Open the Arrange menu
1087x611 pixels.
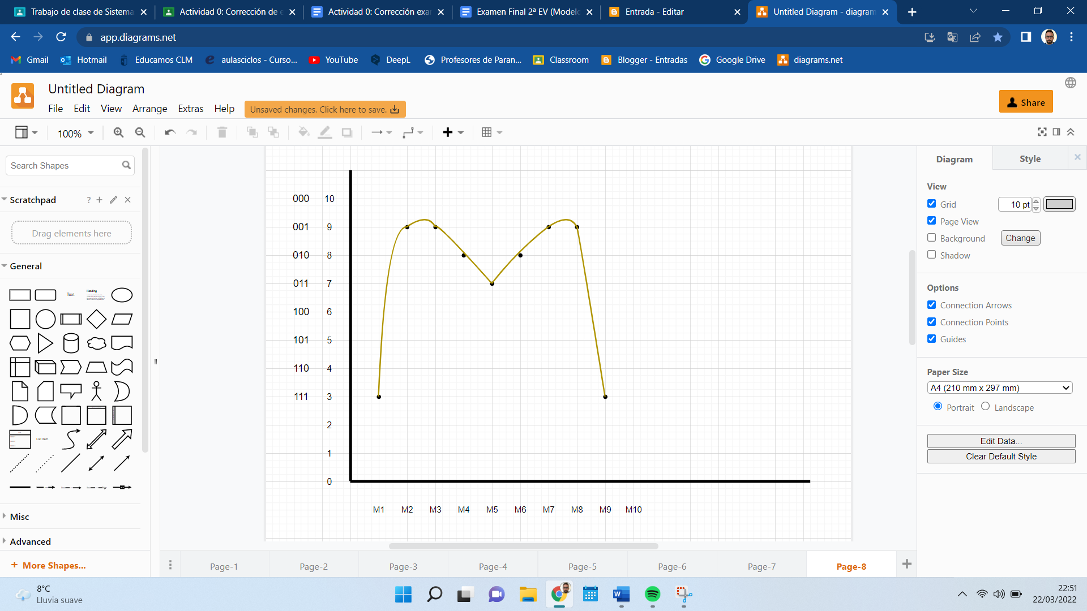[149, 109]
